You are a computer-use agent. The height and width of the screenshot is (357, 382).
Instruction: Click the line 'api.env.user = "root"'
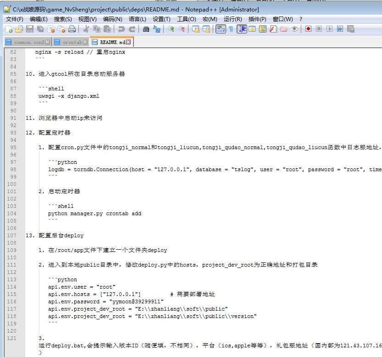[x=82, y=287]
